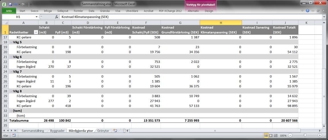The width and height of the screenshot is (328, 140).
Task: Collapse the (tom) group
Action: point(11,111)
